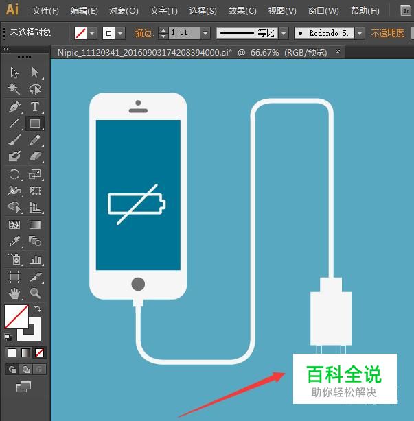The width and height of the screenshot is (414, 421).
Task: Select the Type tool
Action: click(x=35, y=106)
